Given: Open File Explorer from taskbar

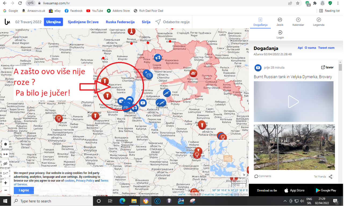Looking at the screenshot, I should click(134, 201).
